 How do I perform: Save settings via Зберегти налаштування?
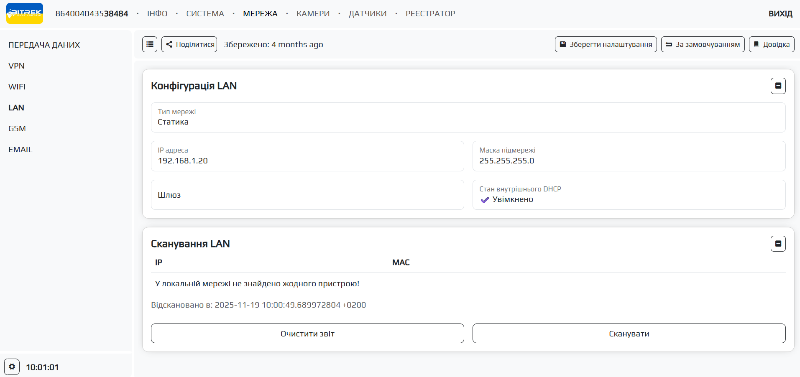(x=606, y=44)
